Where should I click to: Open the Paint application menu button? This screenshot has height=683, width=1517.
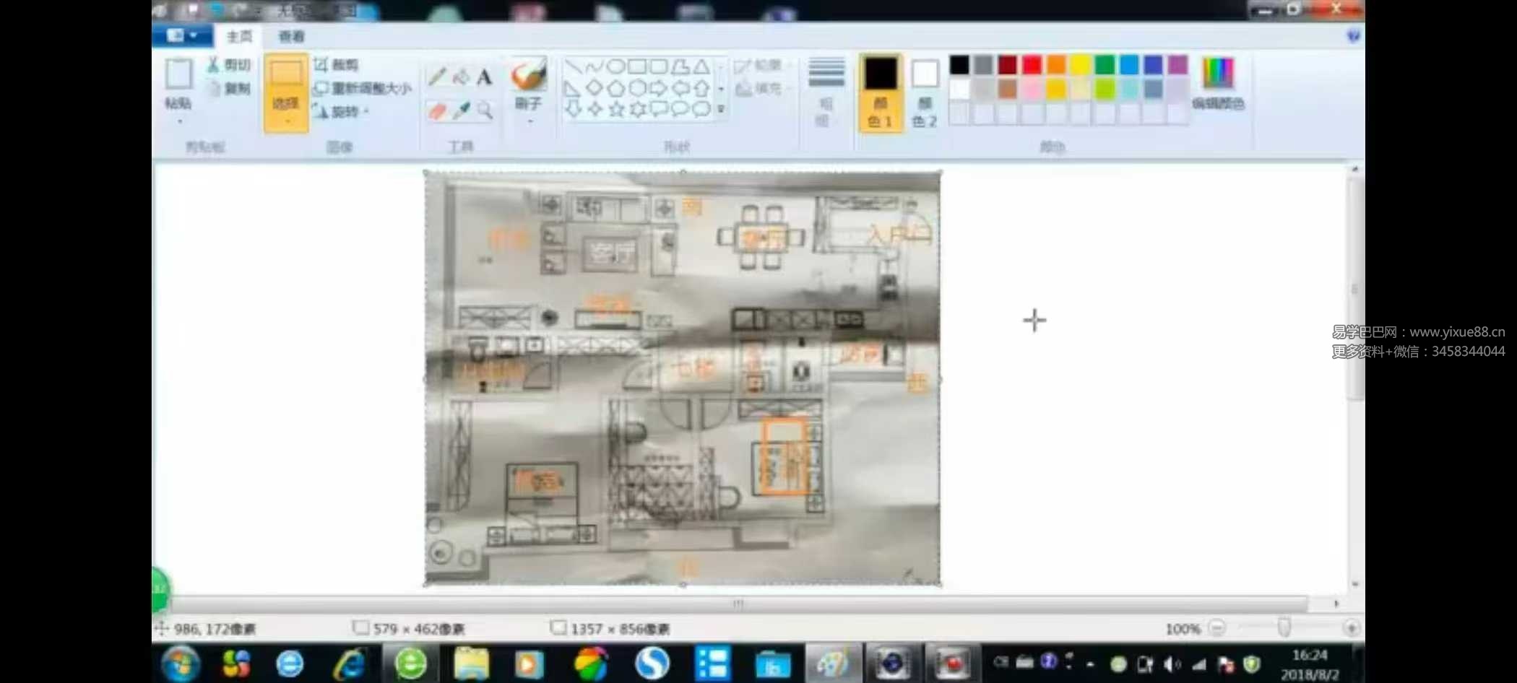181,35
